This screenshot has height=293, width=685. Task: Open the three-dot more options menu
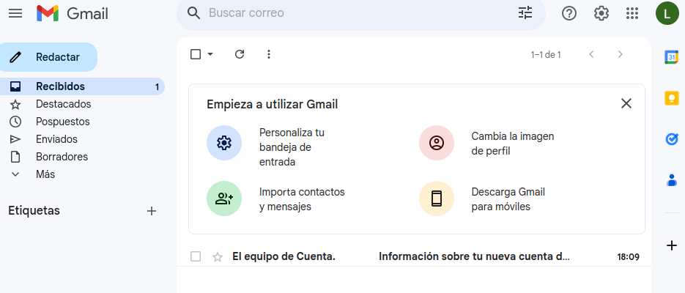tap(268, 54)
